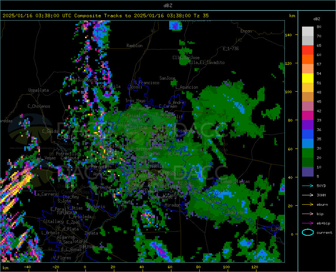Click the pink bip arrow legend icon
The image size is (336, 272).
308,214
